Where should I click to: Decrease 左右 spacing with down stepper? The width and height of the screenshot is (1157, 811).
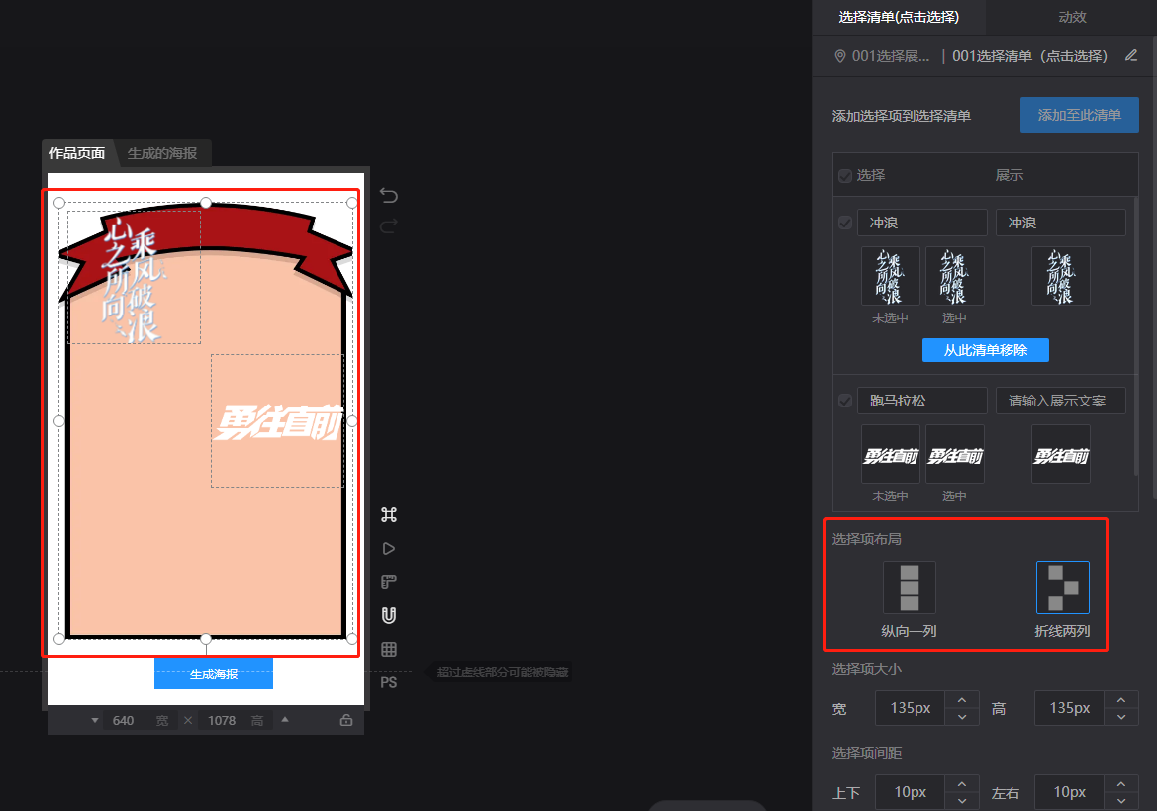click(1120, 801)
